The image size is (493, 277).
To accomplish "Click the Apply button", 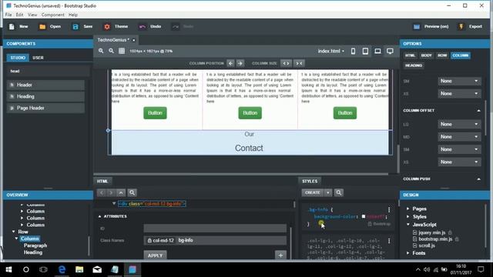I will 155,255.
